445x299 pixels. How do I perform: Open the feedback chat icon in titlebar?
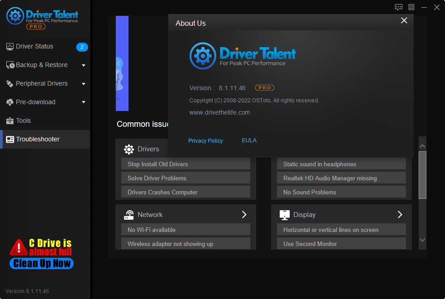(399, 7)
